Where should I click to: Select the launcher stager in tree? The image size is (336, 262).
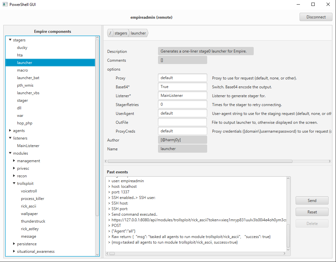tap(50, 63)
